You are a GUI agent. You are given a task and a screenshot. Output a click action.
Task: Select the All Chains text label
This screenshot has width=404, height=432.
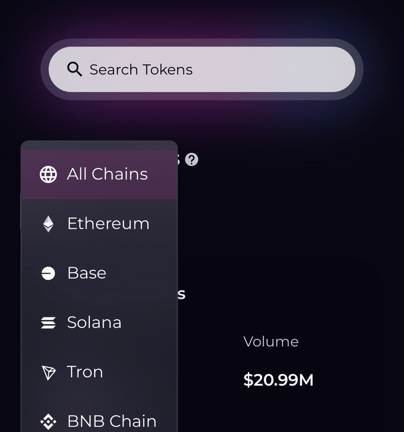coord(107,174)
